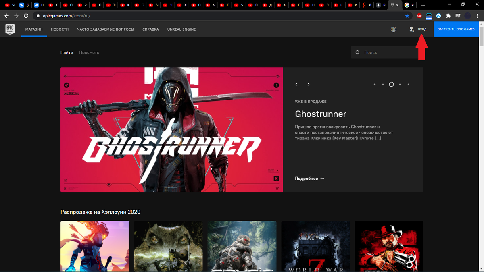Switch to YouTube tab labeled Д

click(x=267, y=5)
